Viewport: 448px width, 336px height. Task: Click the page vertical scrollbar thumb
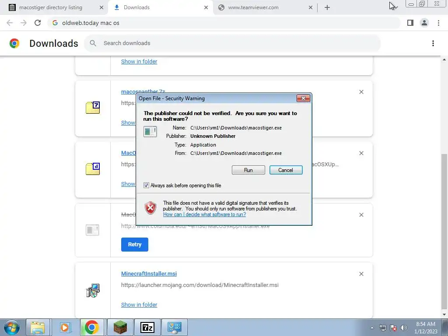444,231
